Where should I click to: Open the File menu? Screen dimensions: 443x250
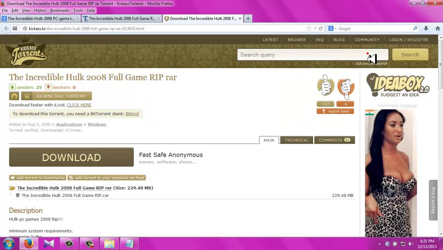point(5,10)
